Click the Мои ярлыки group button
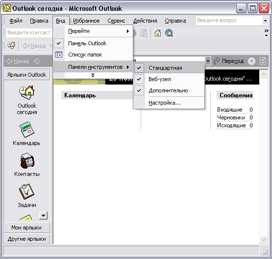 click(x=27, y=228)
